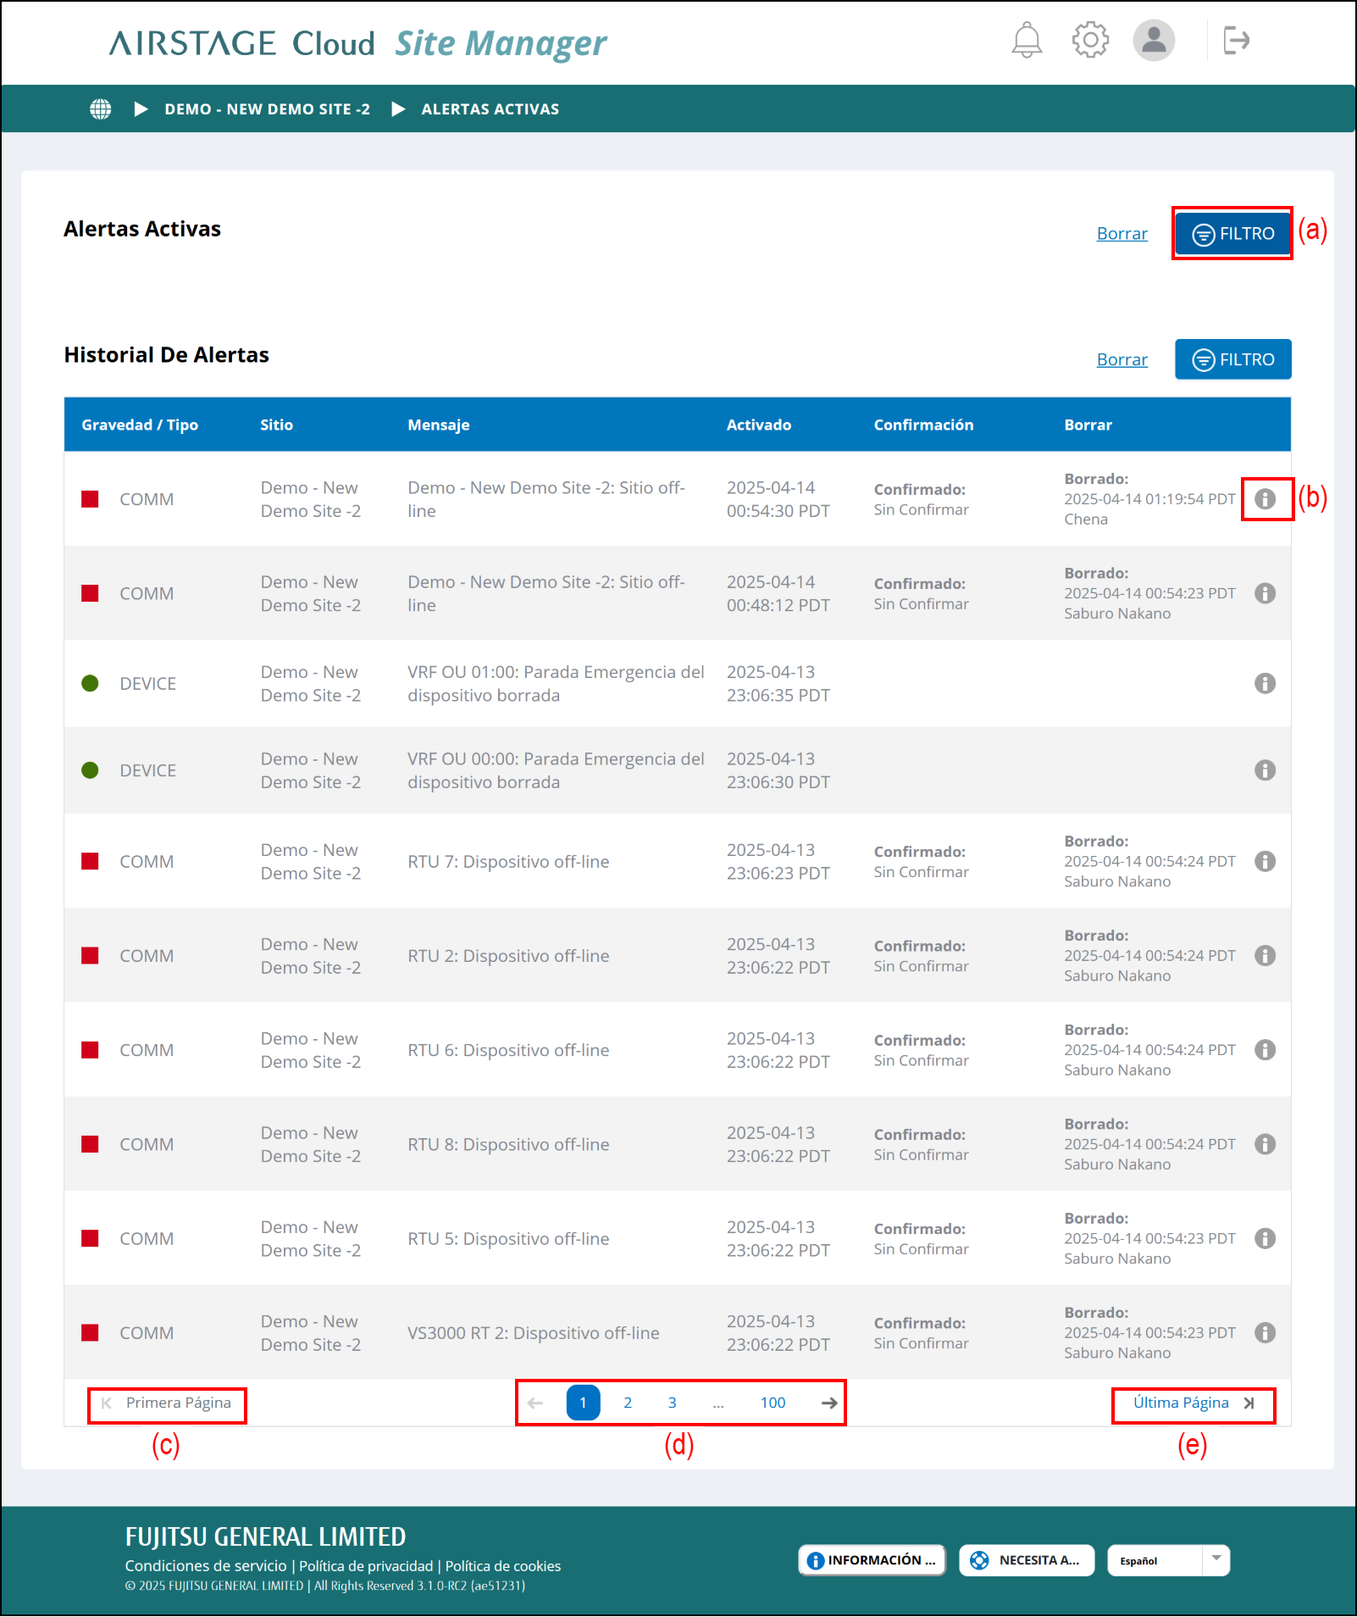Select DEMO - NEW DEMO SITE -2 breadcrumb

pyautogui.click(x=267, y=109)
